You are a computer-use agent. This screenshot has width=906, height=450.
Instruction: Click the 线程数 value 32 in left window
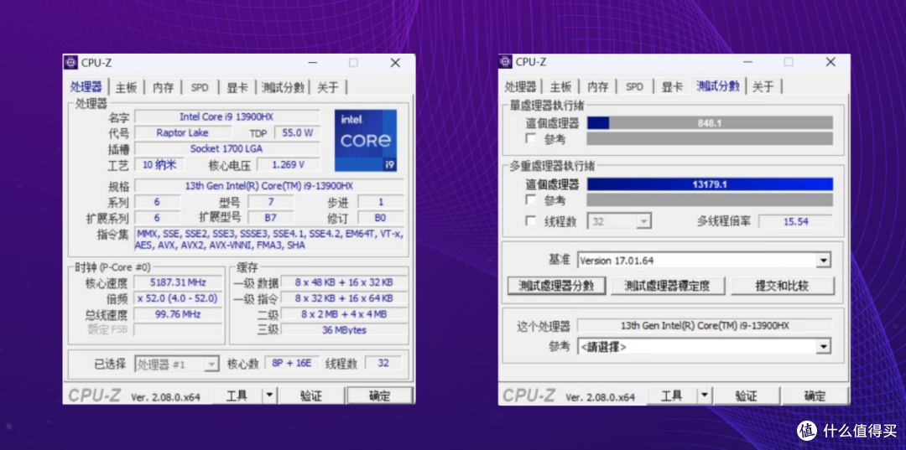point(383,363)
